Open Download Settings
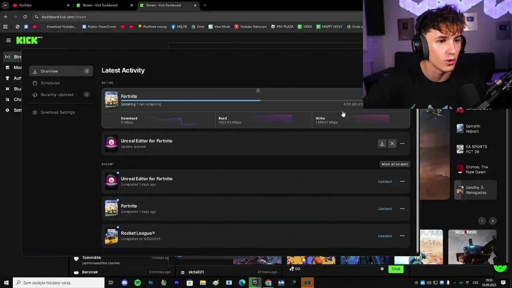The image size is (512, 288). point(61,112)
